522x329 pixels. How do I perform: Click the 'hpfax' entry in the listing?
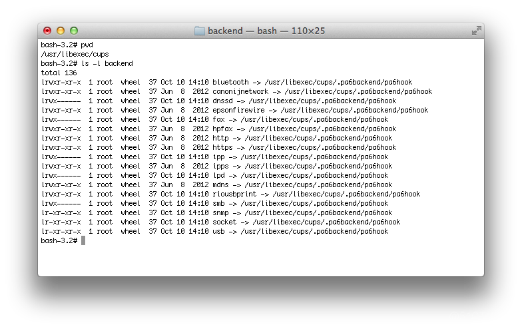point(222,129)
